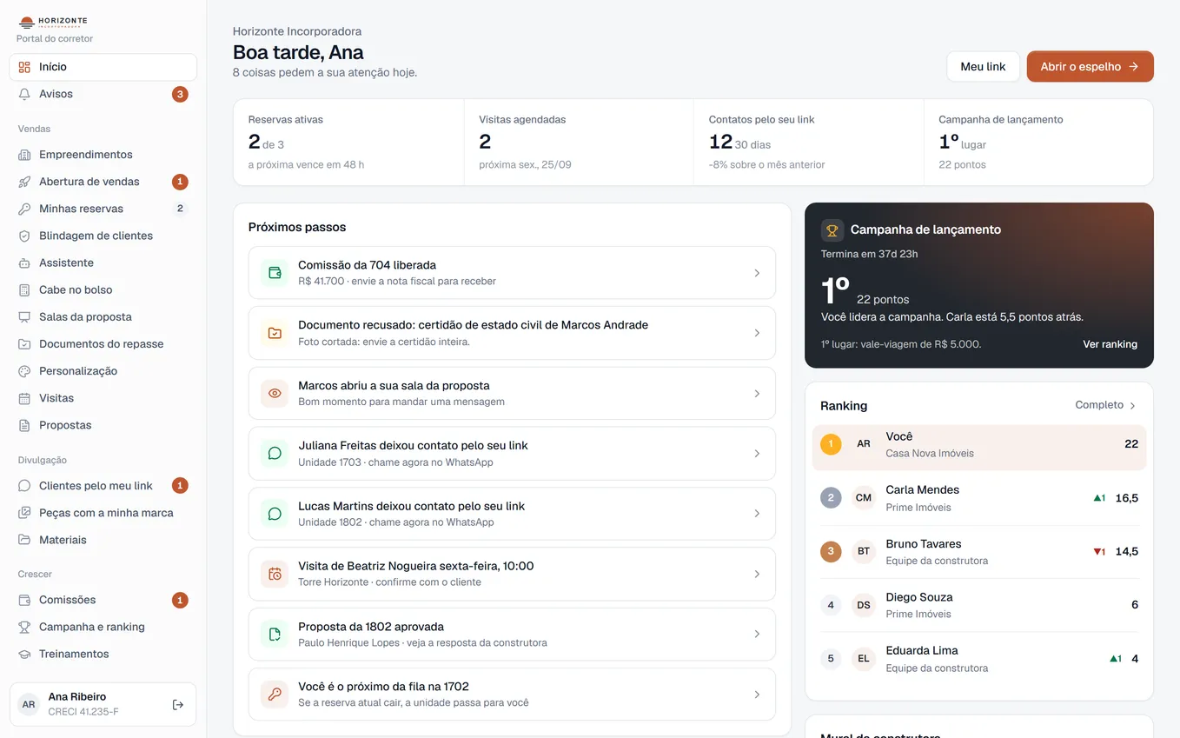Click the rocket icon for Abertura de vendas

coord(24,182)
